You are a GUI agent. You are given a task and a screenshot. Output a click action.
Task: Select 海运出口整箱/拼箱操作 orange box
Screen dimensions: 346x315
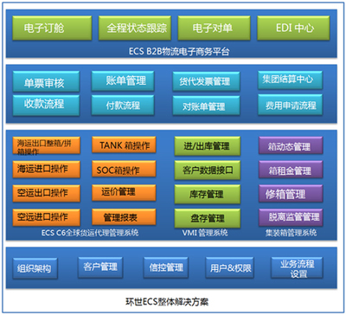point(47,145)
